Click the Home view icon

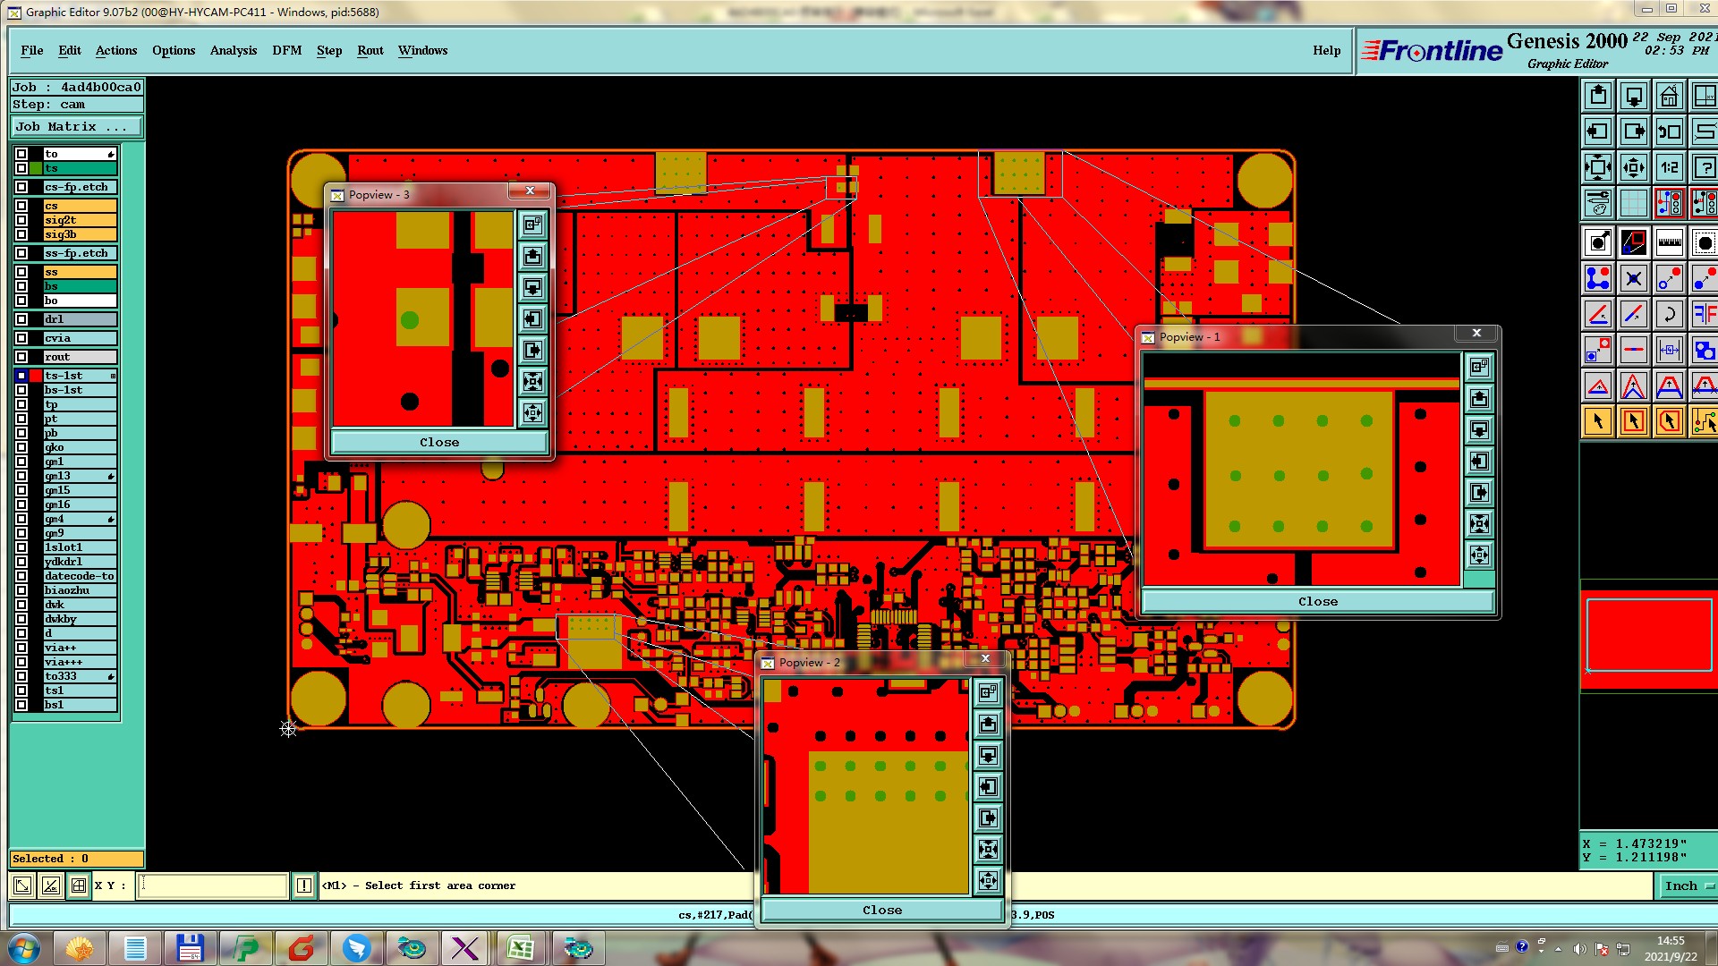click(x=1669, y=96)
